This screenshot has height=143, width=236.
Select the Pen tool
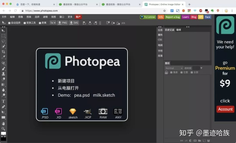pyautogui.click(x=3, y=107)
